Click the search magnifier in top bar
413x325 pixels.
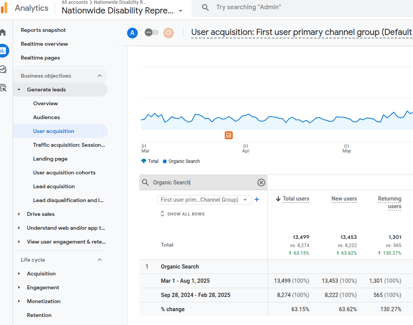[205, 7]
